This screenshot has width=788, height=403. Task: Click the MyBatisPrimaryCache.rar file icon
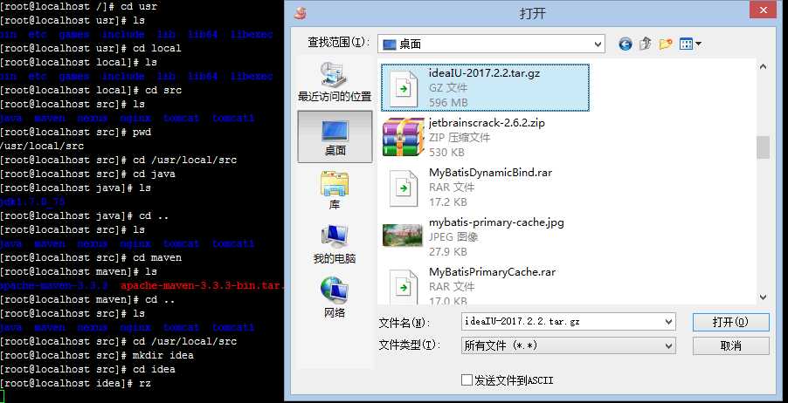[x=404, y=287]
